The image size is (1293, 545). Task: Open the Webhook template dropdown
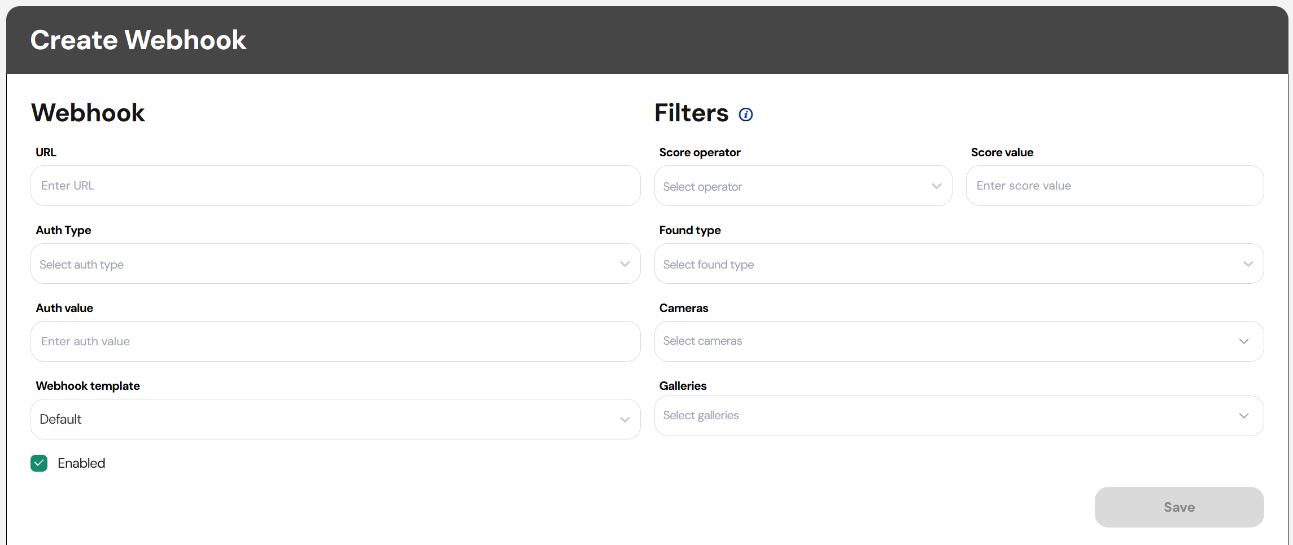click(335, 419)
